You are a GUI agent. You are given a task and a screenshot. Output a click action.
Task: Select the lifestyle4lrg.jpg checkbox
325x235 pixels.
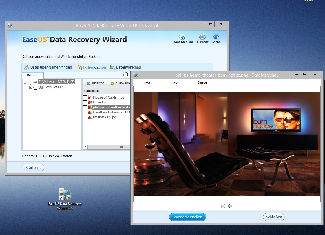tap(85, 117)
